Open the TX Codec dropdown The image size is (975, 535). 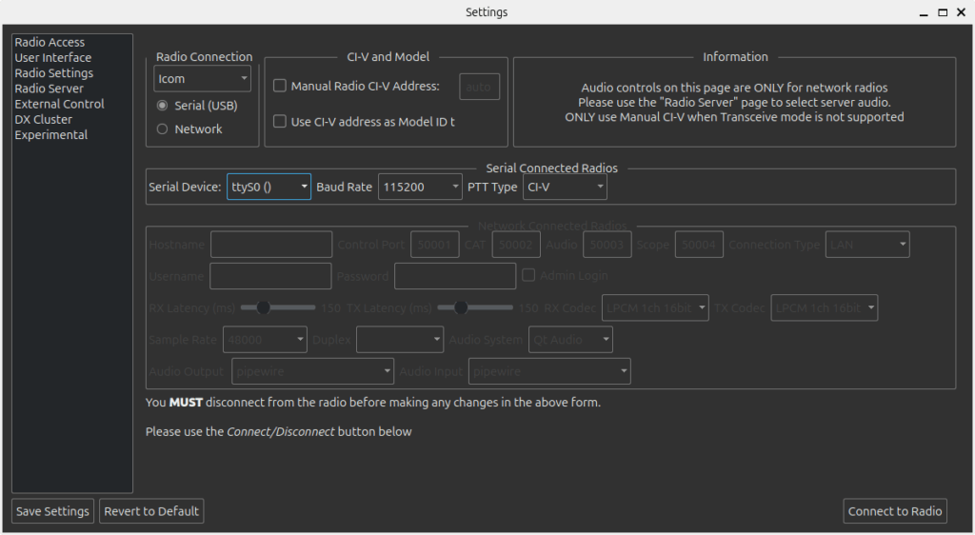point(824,307)
